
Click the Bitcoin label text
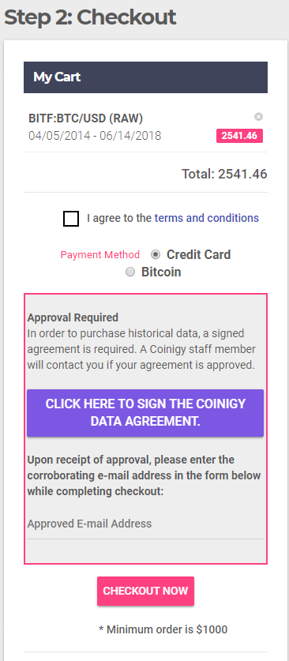(161, 272)
